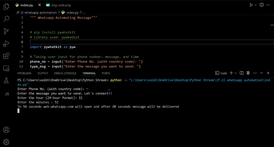Close the index.py tab

click(39, 5)
